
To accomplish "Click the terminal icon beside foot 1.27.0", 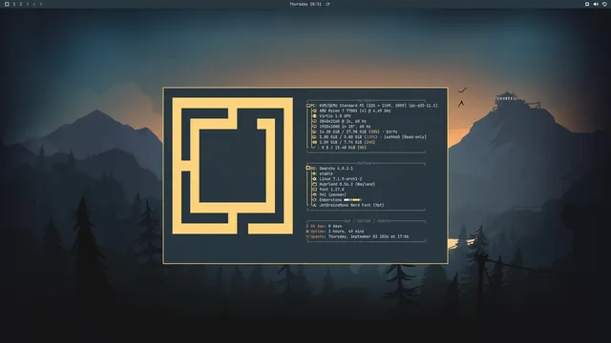I will click(x=314, y=190).
